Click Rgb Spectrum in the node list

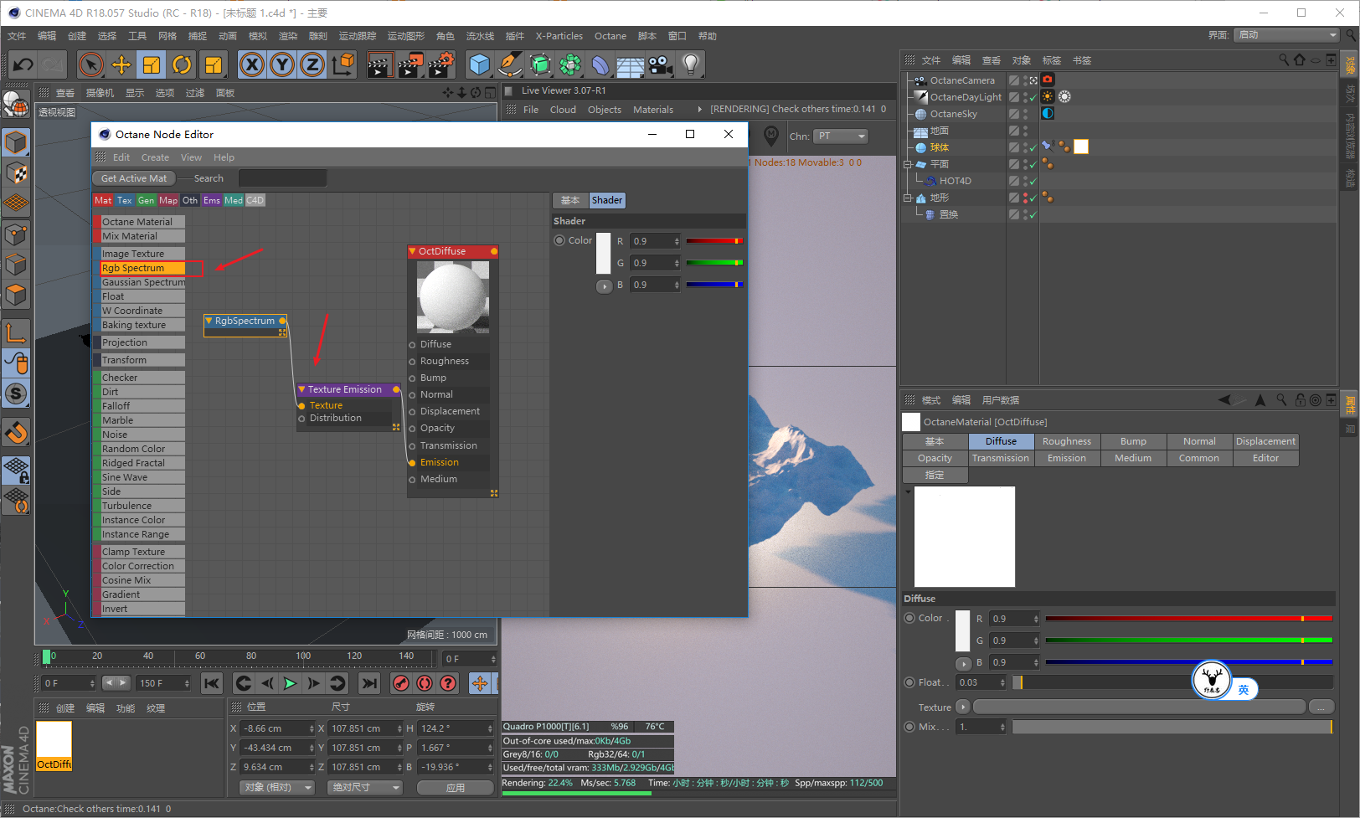pyautogui.click(x=142, y=268)
